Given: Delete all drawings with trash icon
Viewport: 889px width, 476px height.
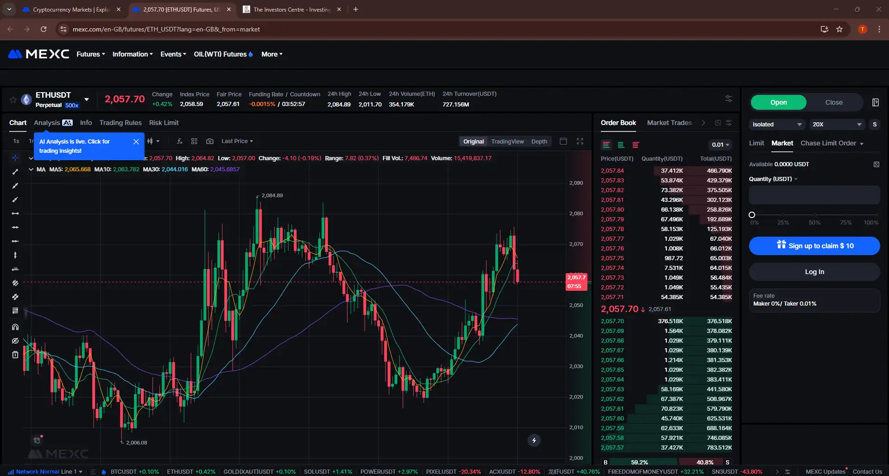Looking at the screenshot, I should tap(15, 355).
